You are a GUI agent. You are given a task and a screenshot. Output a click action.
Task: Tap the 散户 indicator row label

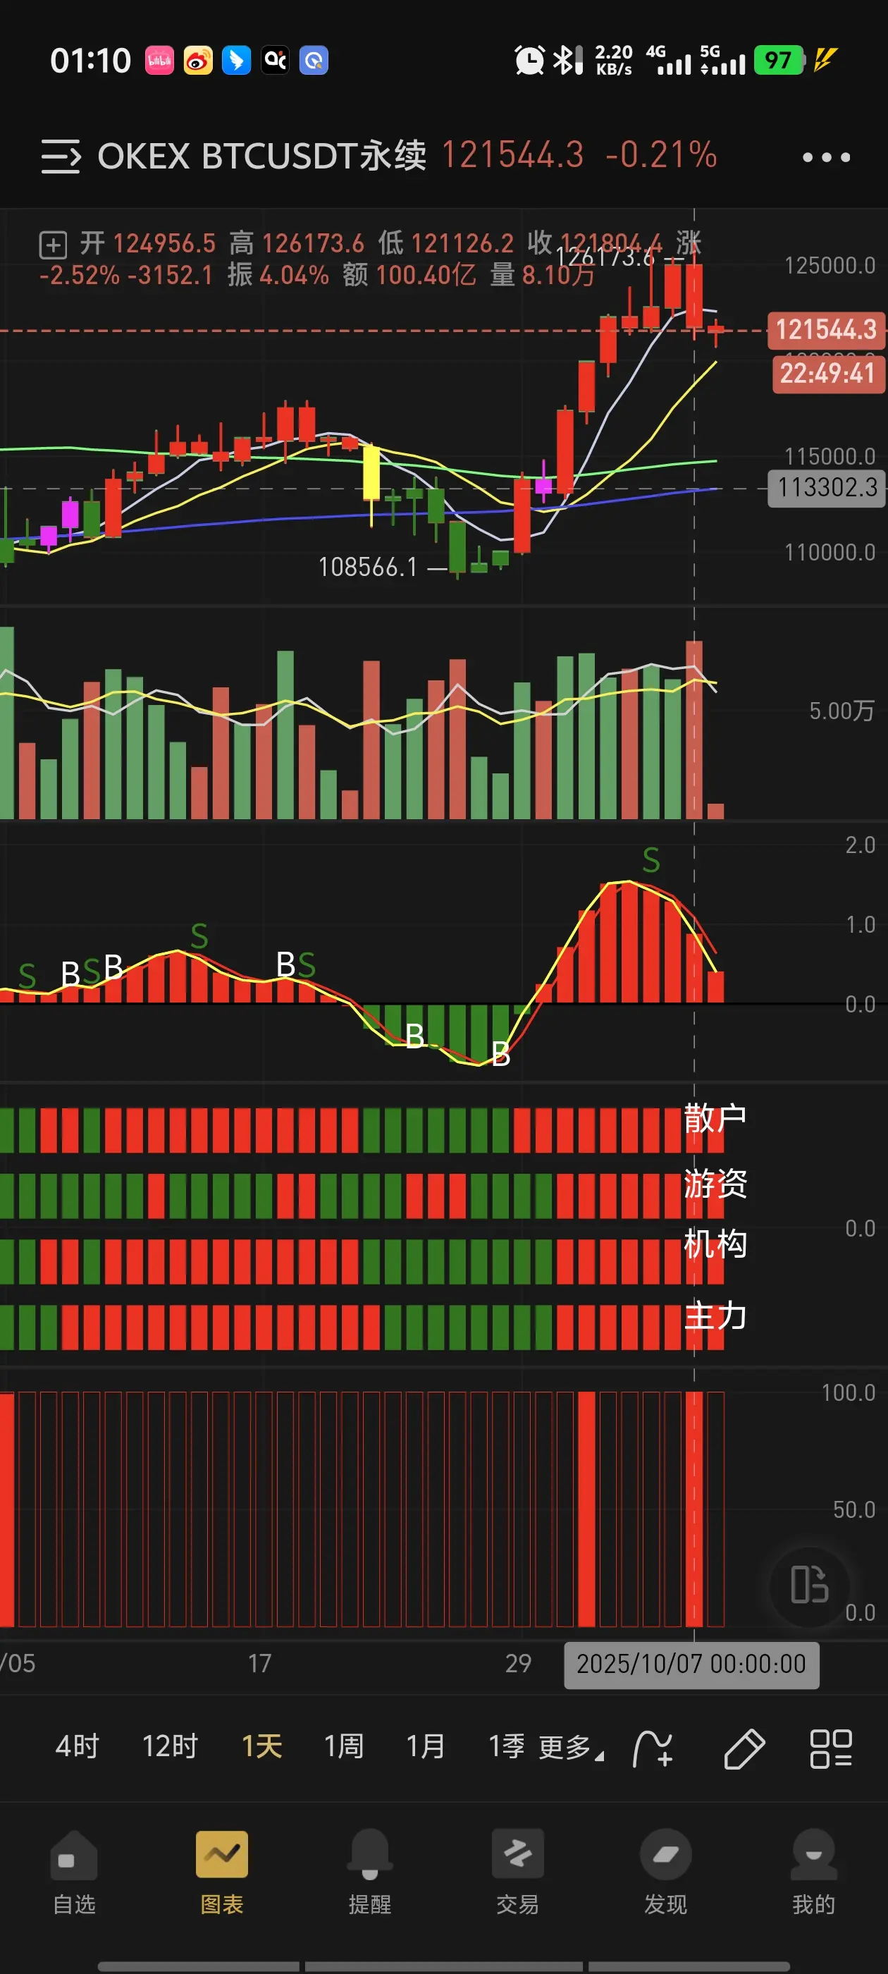715,1119
